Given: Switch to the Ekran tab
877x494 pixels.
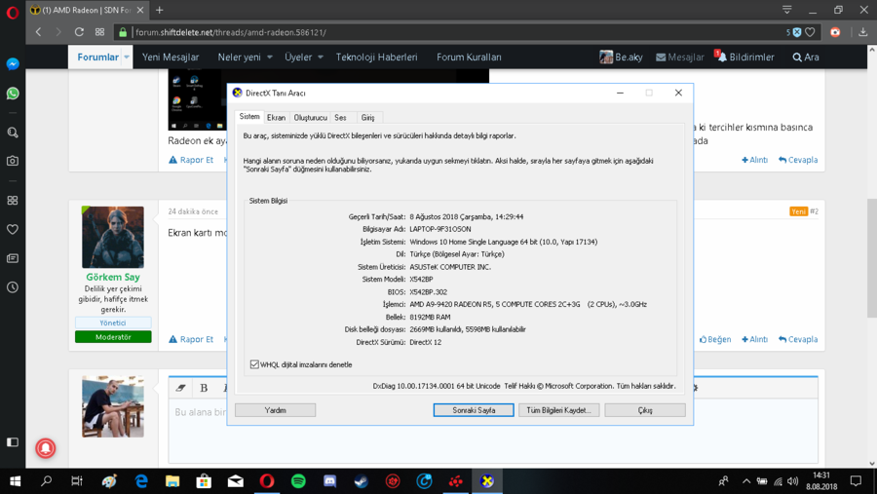Looking at the screenshot, I should (x=276, y=118).
